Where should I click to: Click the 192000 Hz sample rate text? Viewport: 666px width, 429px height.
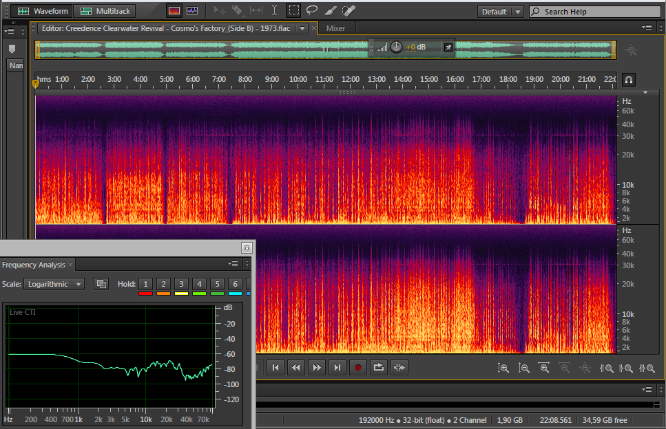[376, 420]
